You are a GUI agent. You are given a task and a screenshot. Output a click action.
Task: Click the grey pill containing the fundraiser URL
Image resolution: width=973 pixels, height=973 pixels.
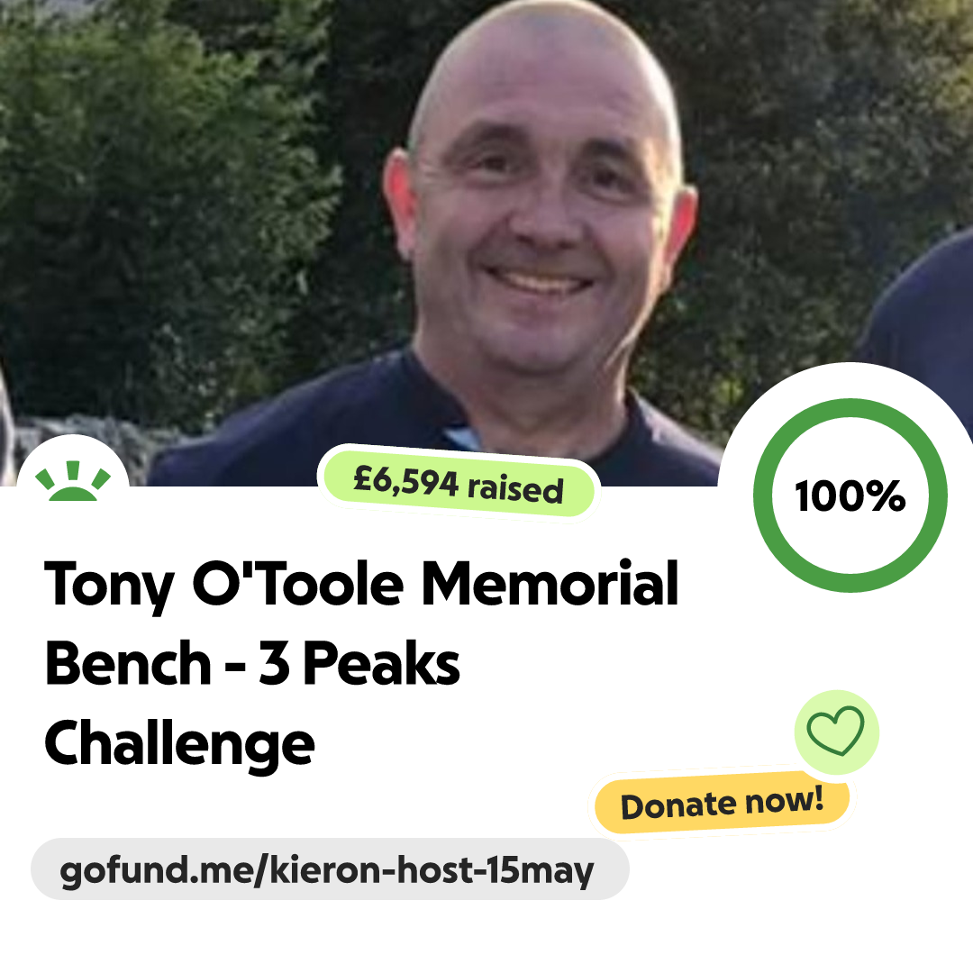pos(330,869)
